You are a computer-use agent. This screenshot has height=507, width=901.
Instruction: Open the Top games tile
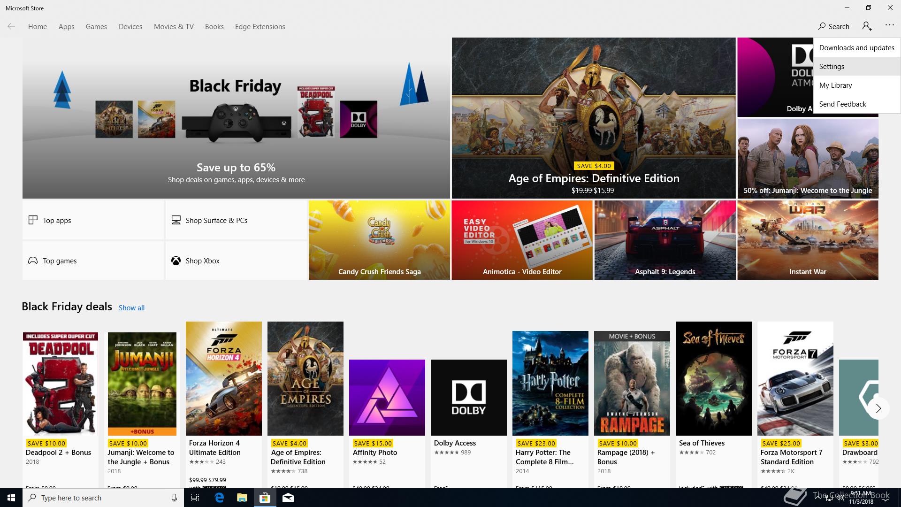[x=93, y=261]
